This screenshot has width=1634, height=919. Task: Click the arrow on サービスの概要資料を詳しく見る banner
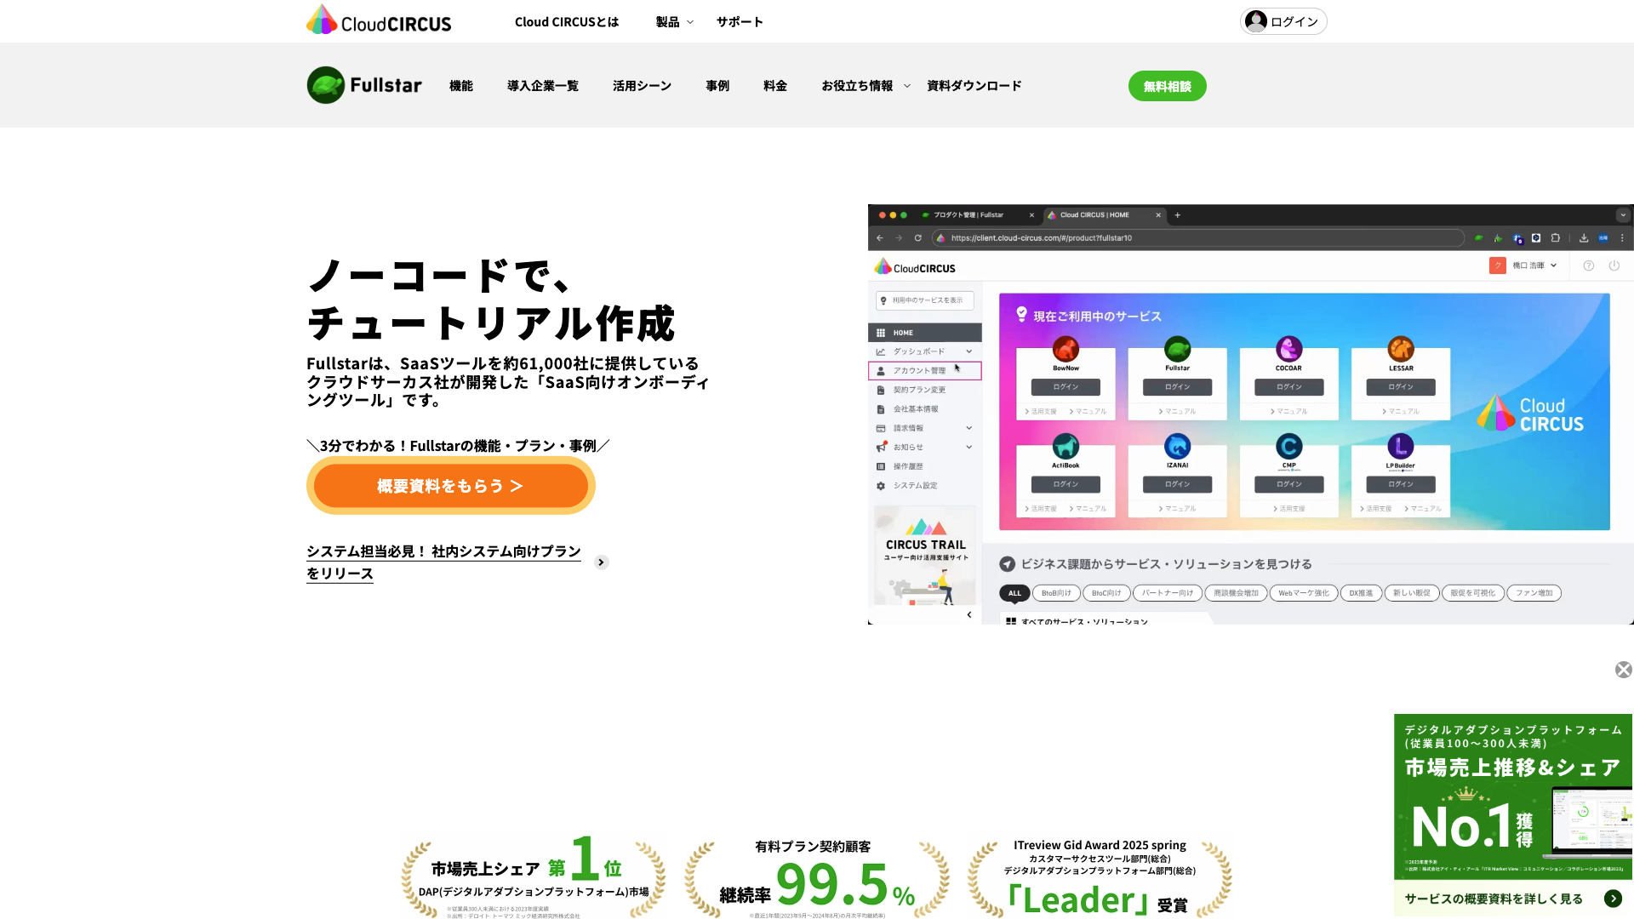[x=1613, y=899]
